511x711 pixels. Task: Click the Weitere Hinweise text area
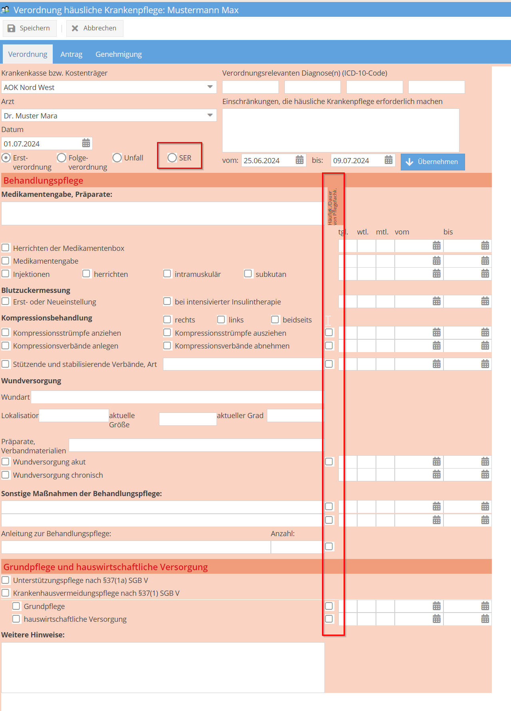pos(163,667)
